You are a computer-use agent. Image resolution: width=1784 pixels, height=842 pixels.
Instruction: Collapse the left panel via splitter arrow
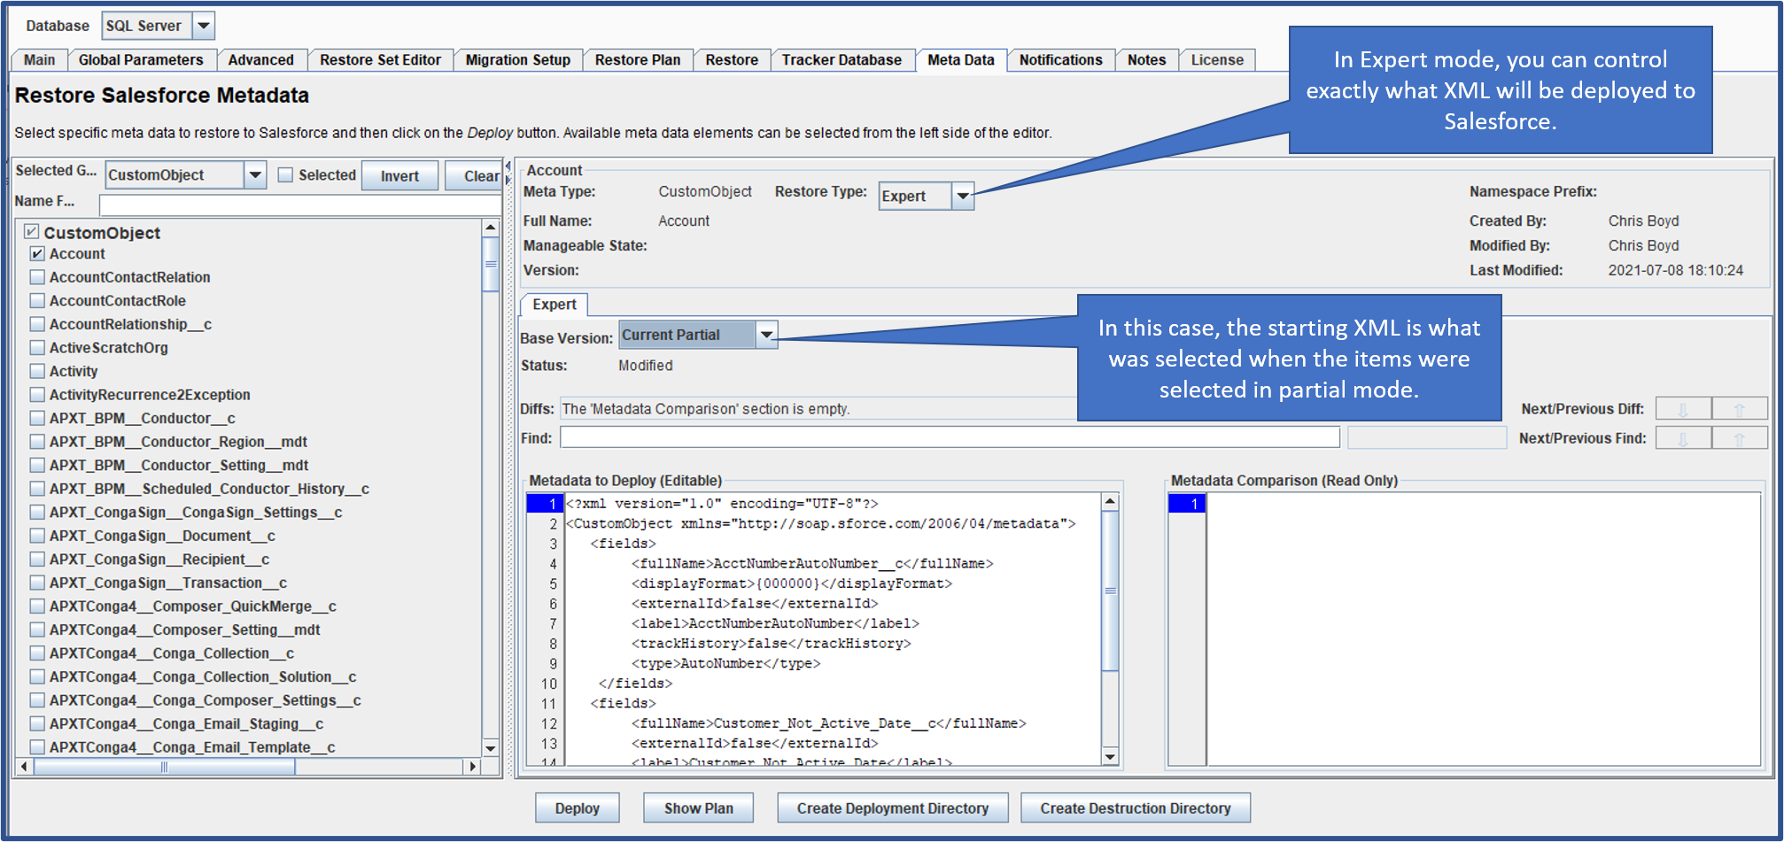coord(508,166)
